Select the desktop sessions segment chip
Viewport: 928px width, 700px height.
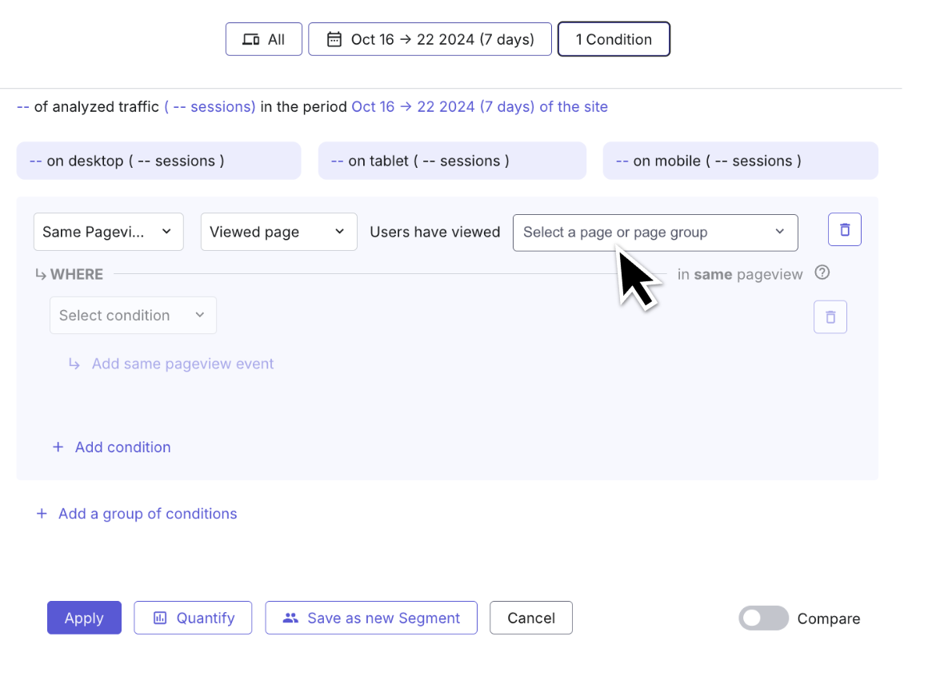pyautogui.click(x=158, y=161)
